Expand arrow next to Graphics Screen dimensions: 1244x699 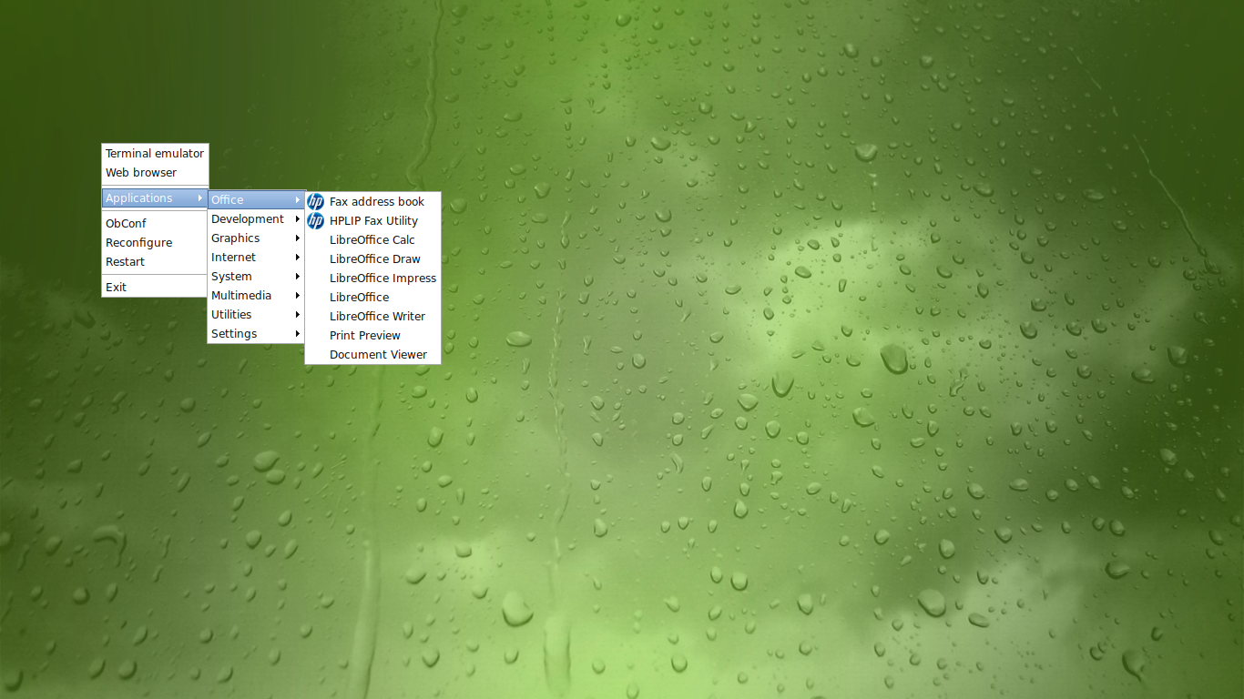[297, 238]
